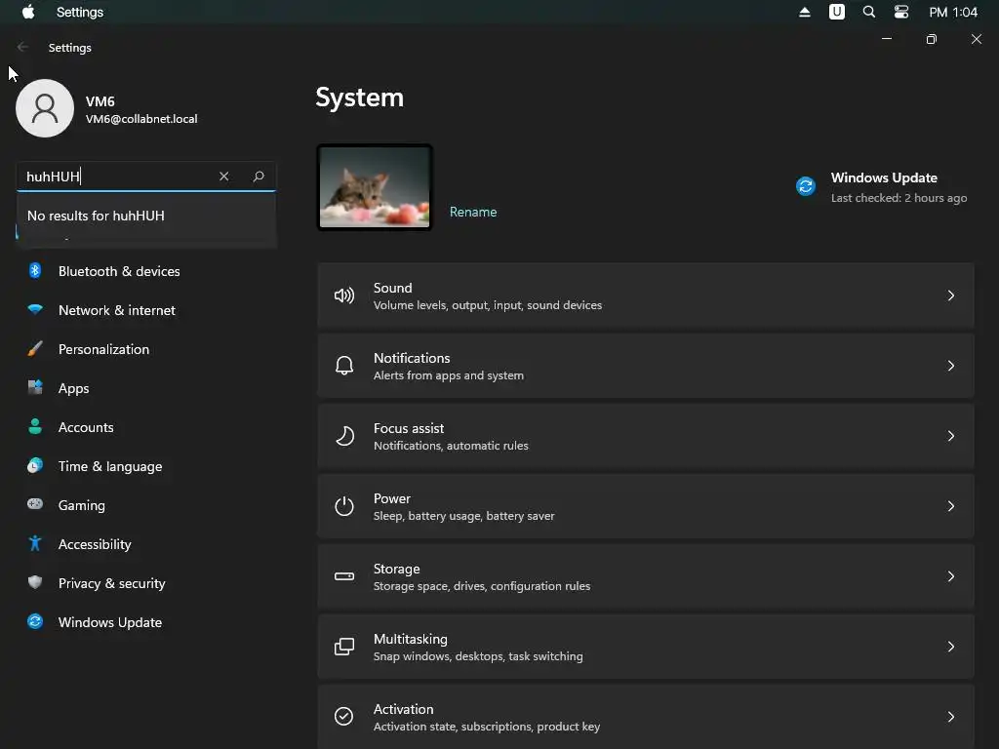Click the Accessibility figure icon
Screen dimensions: 999x749
[x=35, y=543]
